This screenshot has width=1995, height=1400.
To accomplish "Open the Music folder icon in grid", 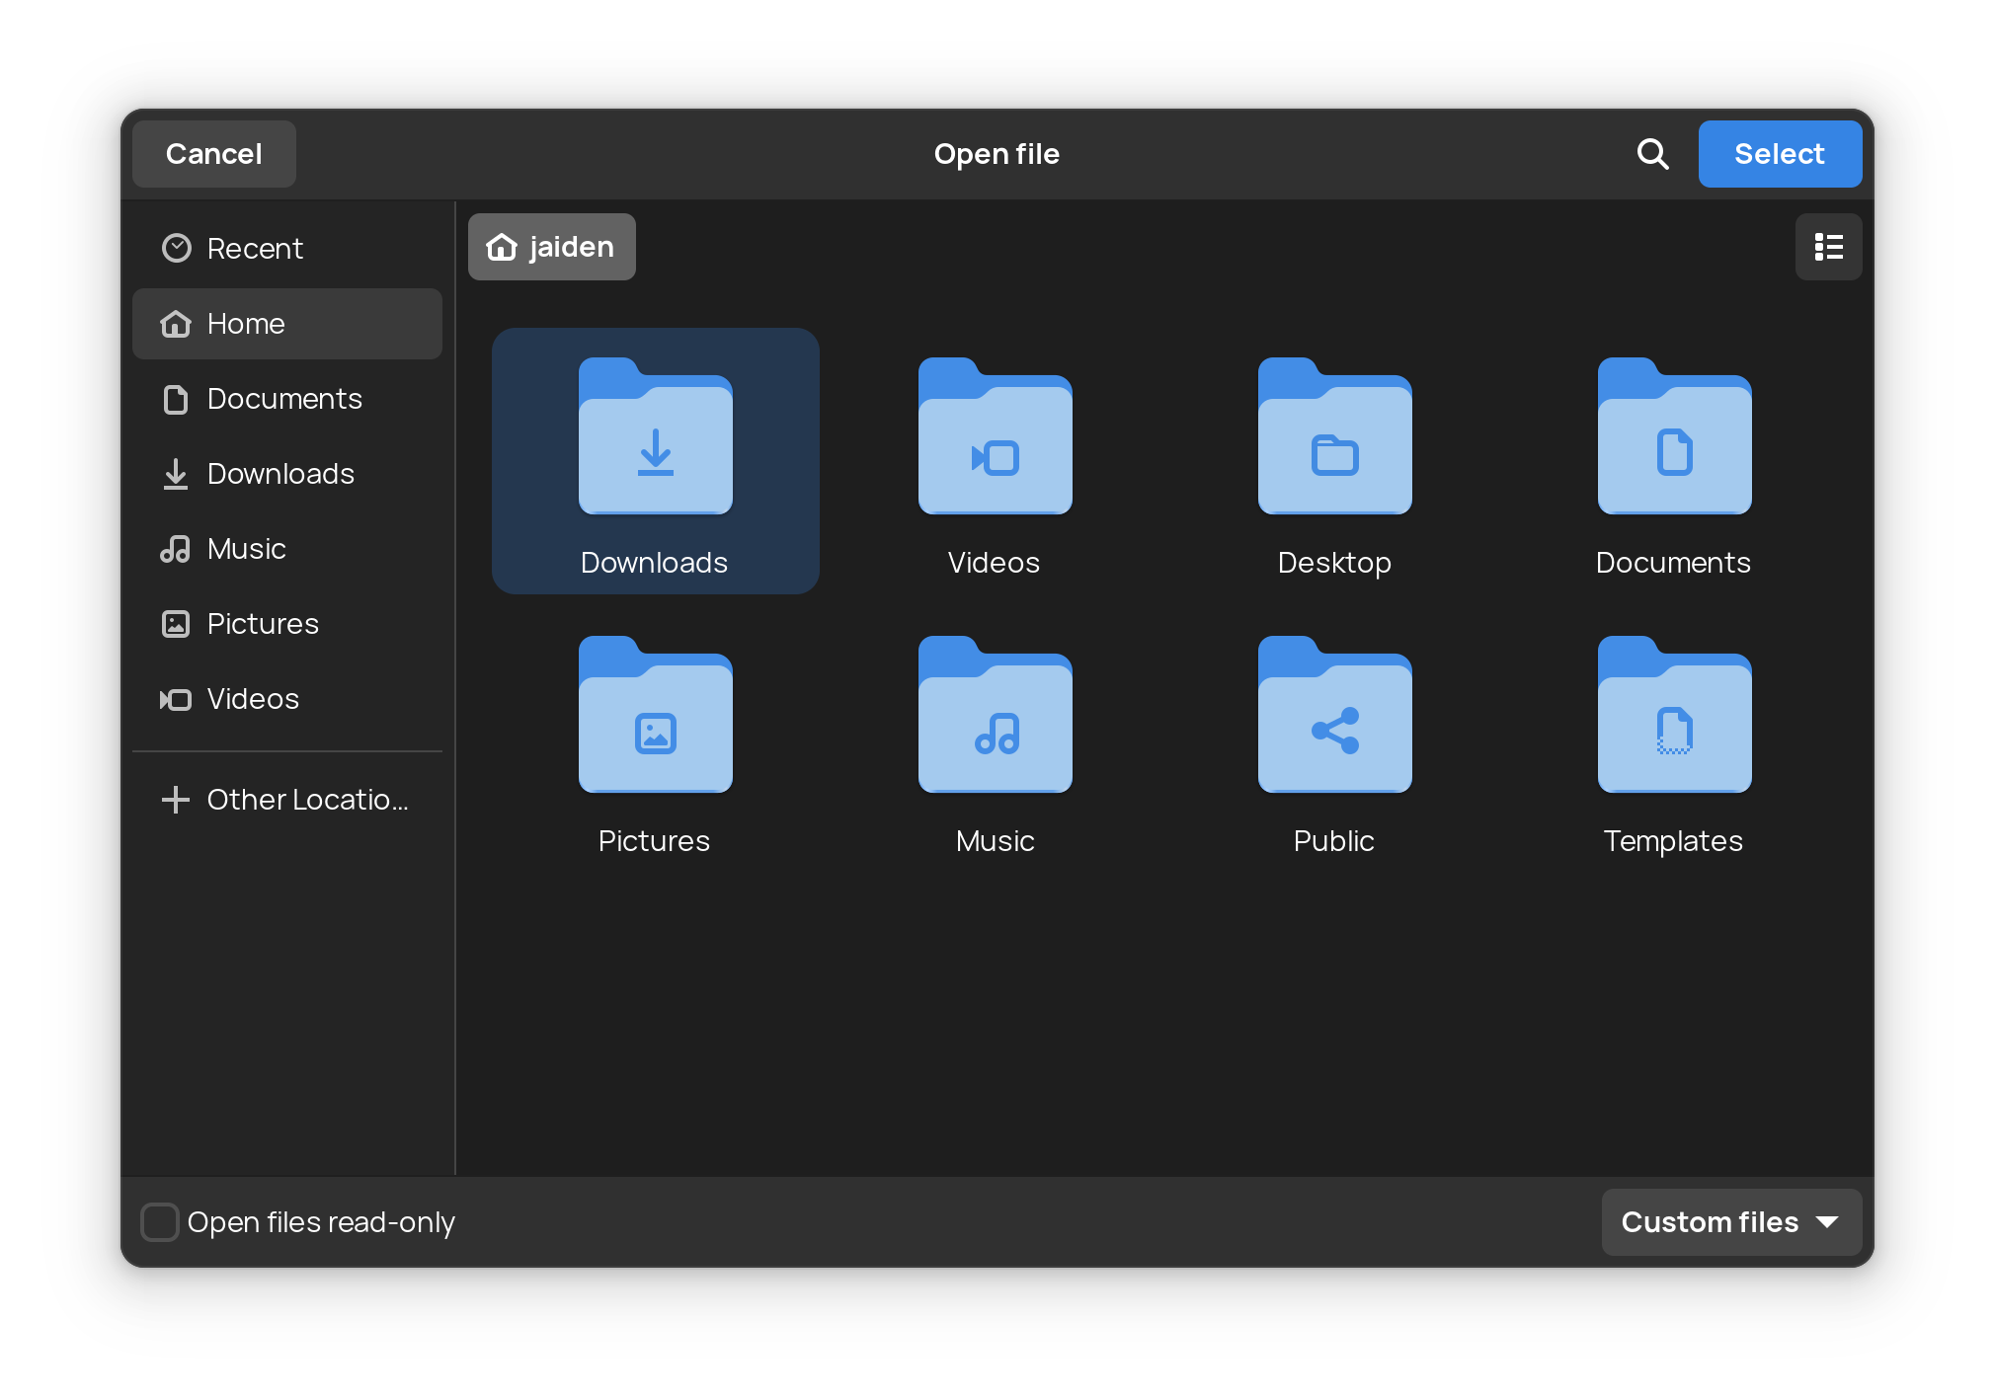I will 995,714.
